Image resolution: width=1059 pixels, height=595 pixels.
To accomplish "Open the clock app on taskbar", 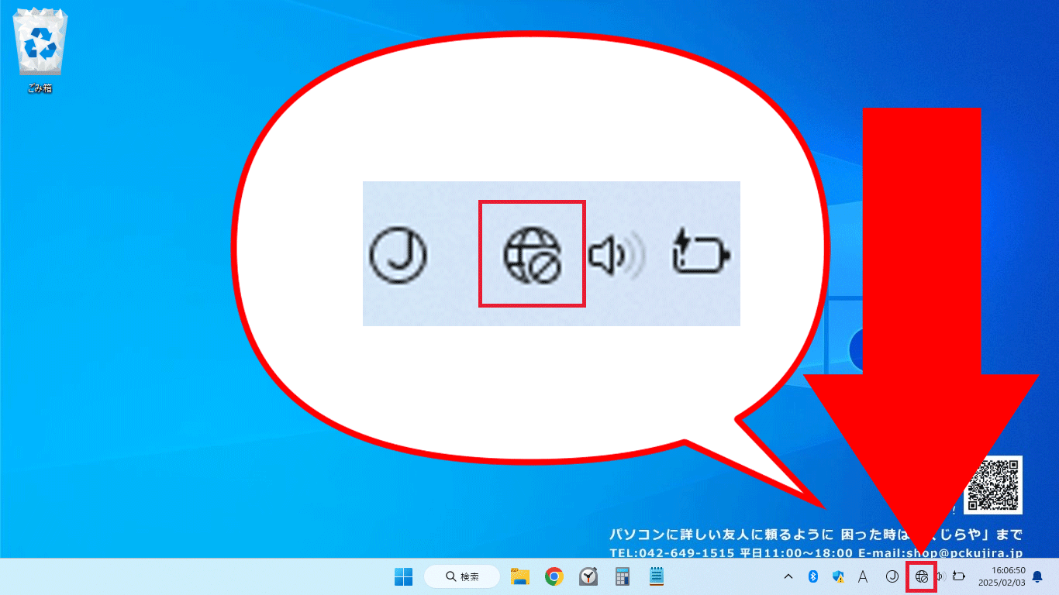I will point(588,576).
